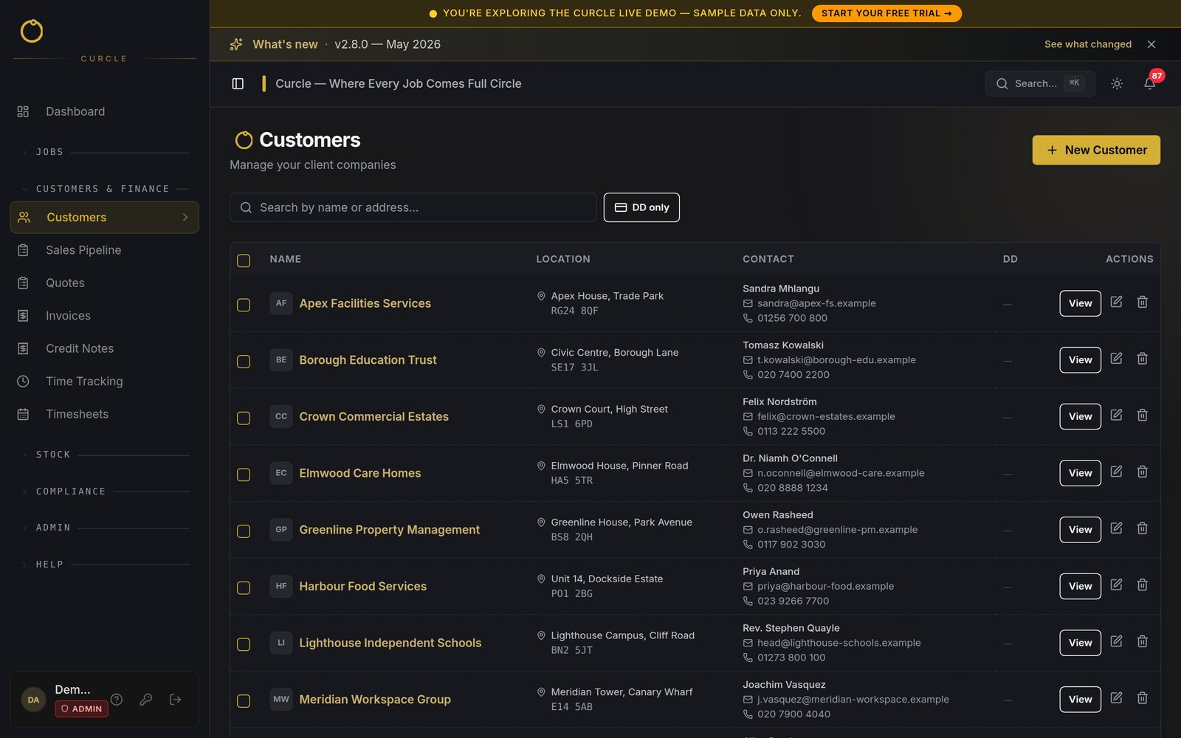The image size is (1181, 738).
Task: Edit Harbour Food Services customer
Action: click(1116, 585)
